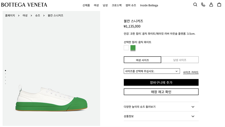
Task: Click the 매장 재고 확인 button
Action: [161, 92]
